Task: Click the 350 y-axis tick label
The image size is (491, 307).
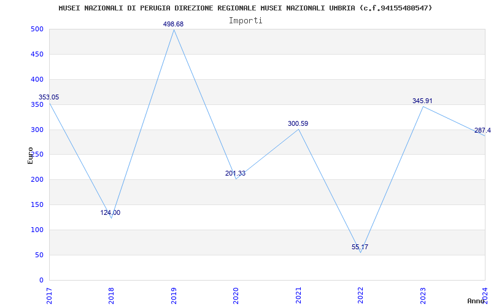Action: click(37, 104)
